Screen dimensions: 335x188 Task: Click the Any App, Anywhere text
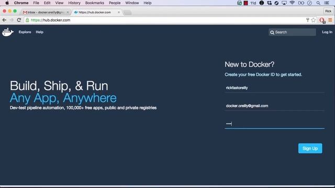(x=63, y=98)
